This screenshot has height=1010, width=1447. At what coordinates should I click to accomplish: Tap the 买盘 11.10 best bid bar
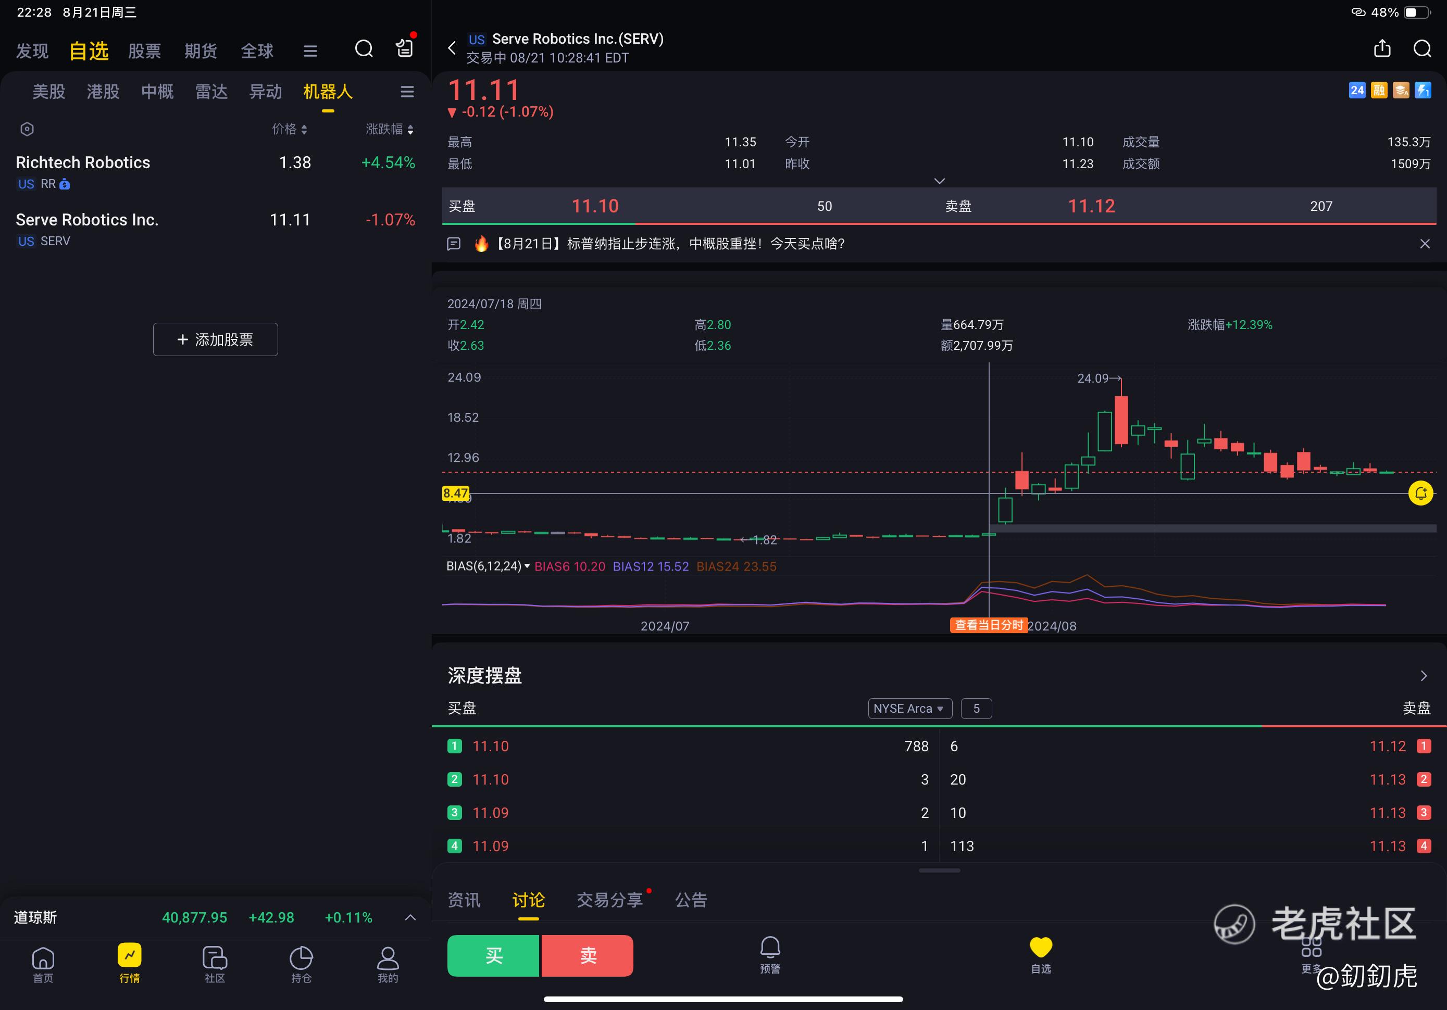click(691, 206)
